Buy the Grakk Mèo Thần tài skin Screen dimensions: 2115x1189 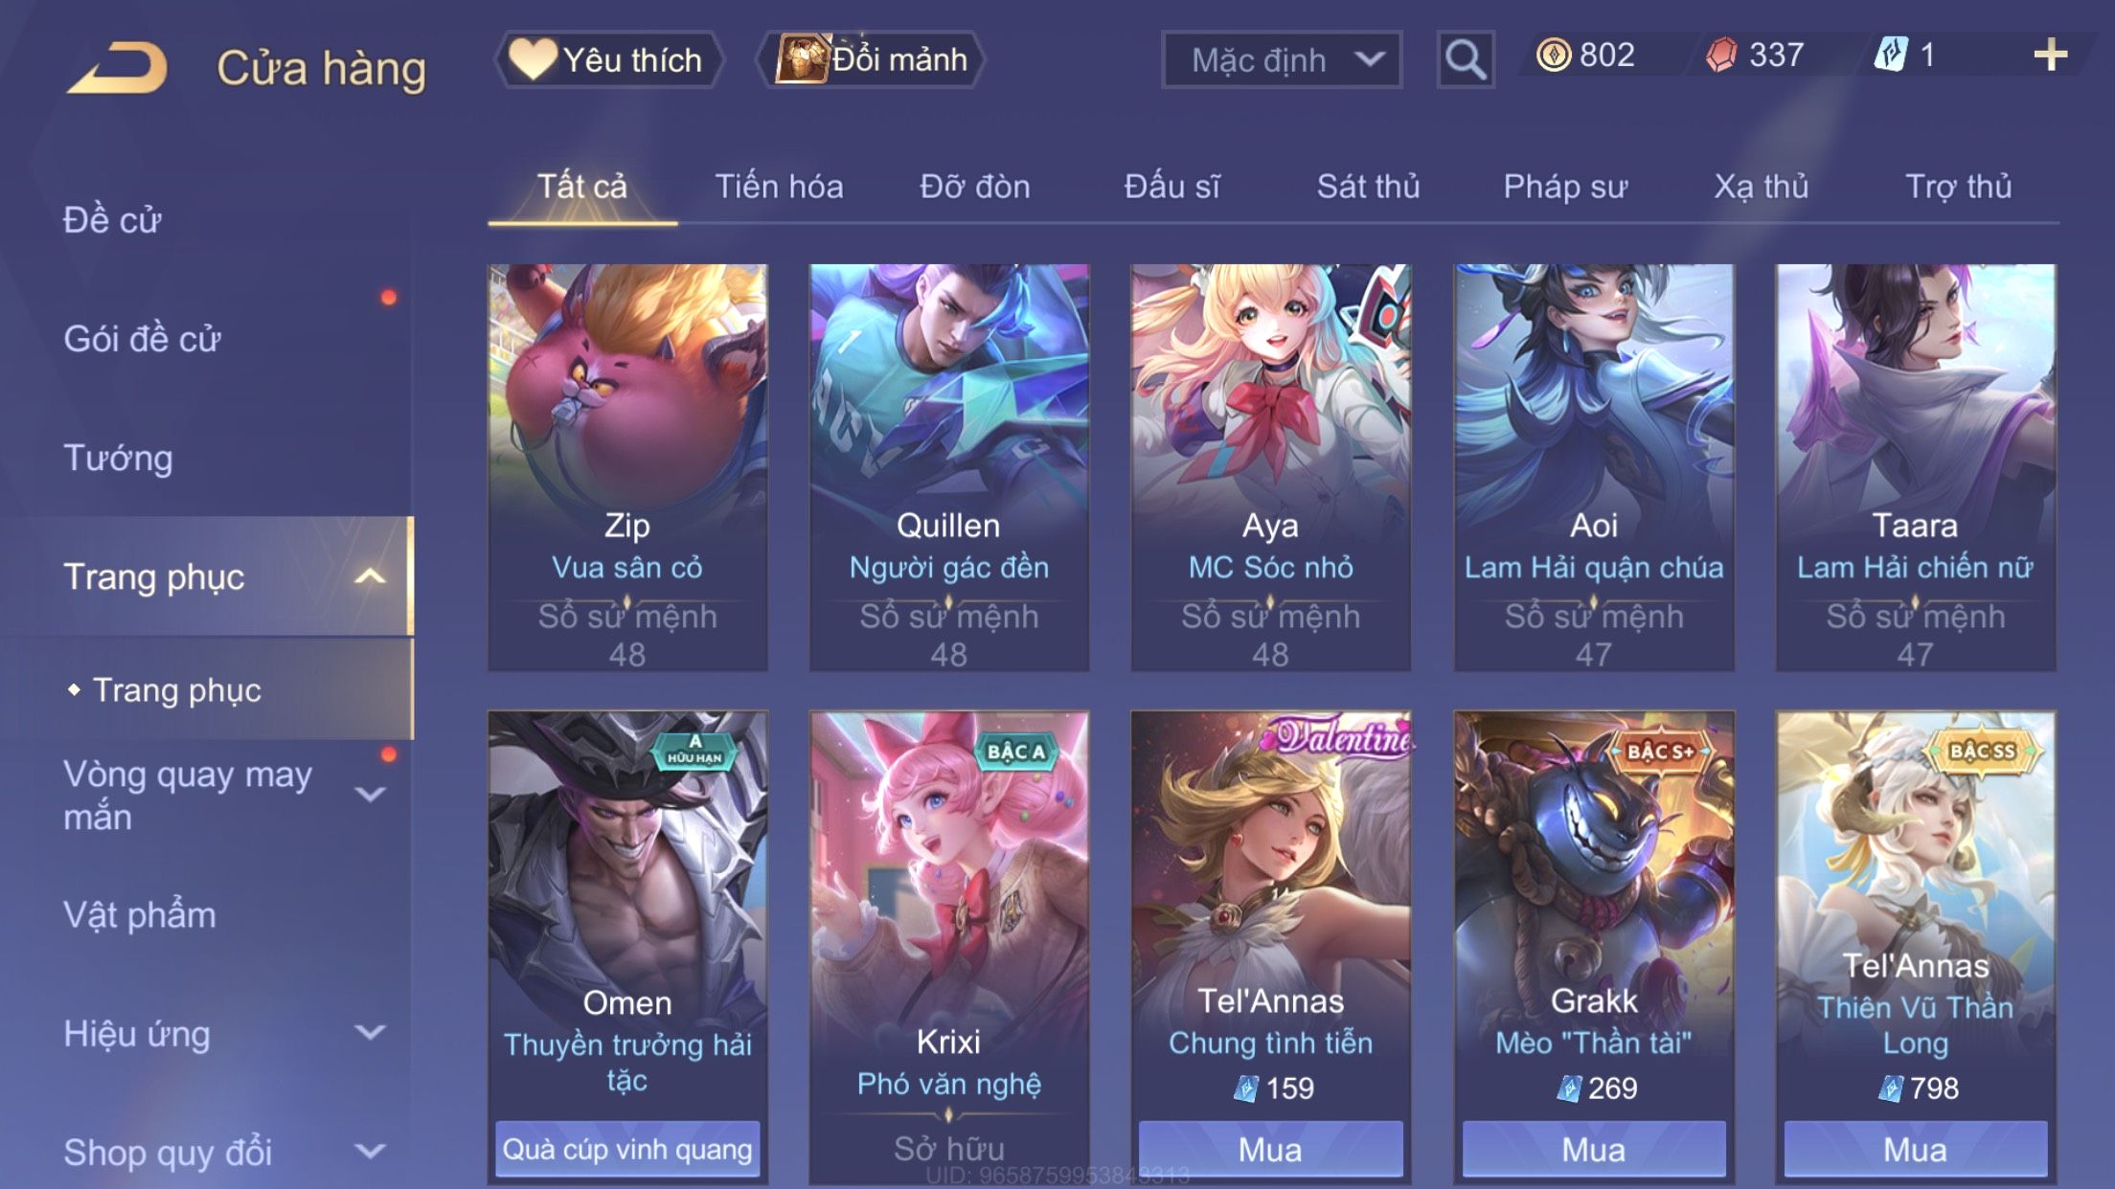[1594, 1149]
